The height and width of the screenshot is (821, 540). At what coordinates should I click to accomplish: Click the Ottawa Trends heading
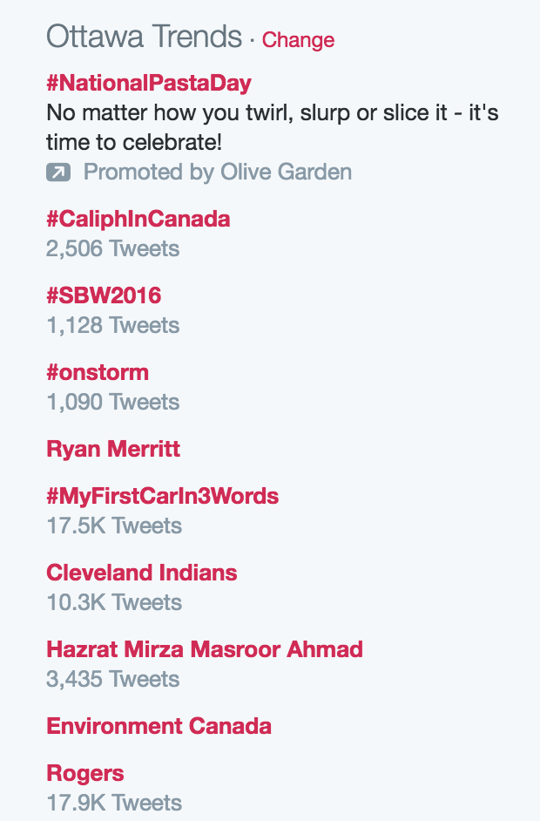click(x=144, y=37)
